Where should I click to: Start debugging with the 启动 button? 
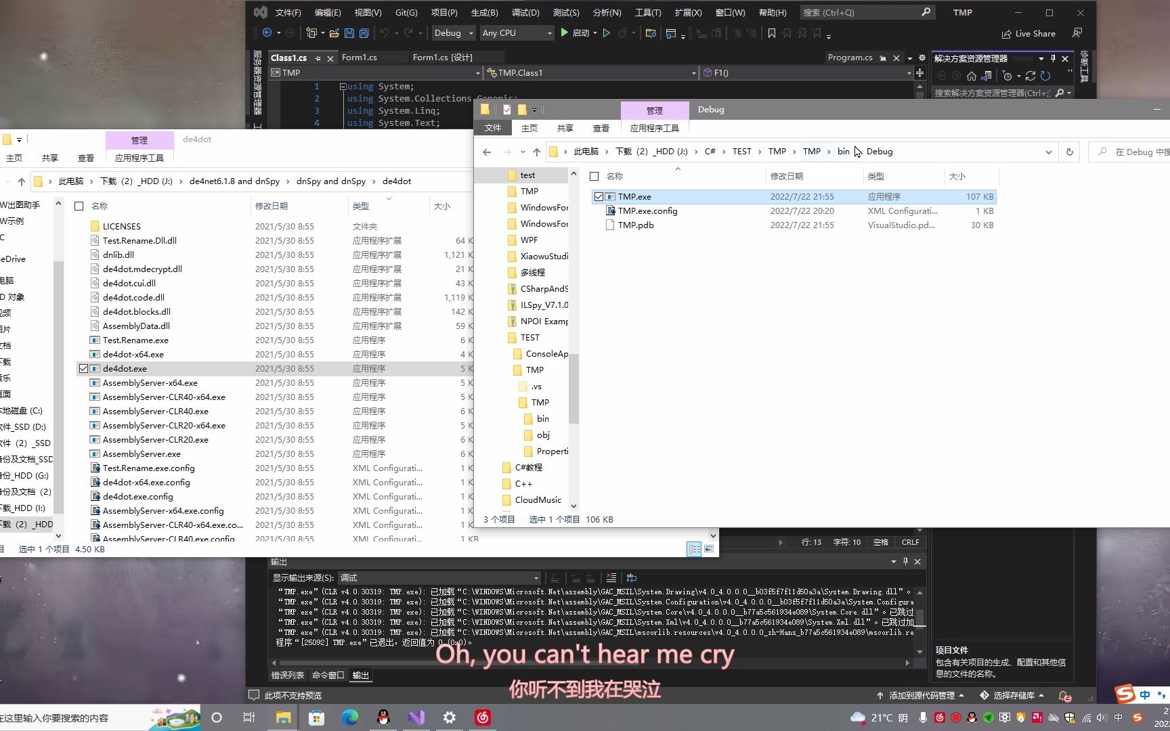(579, 32)
